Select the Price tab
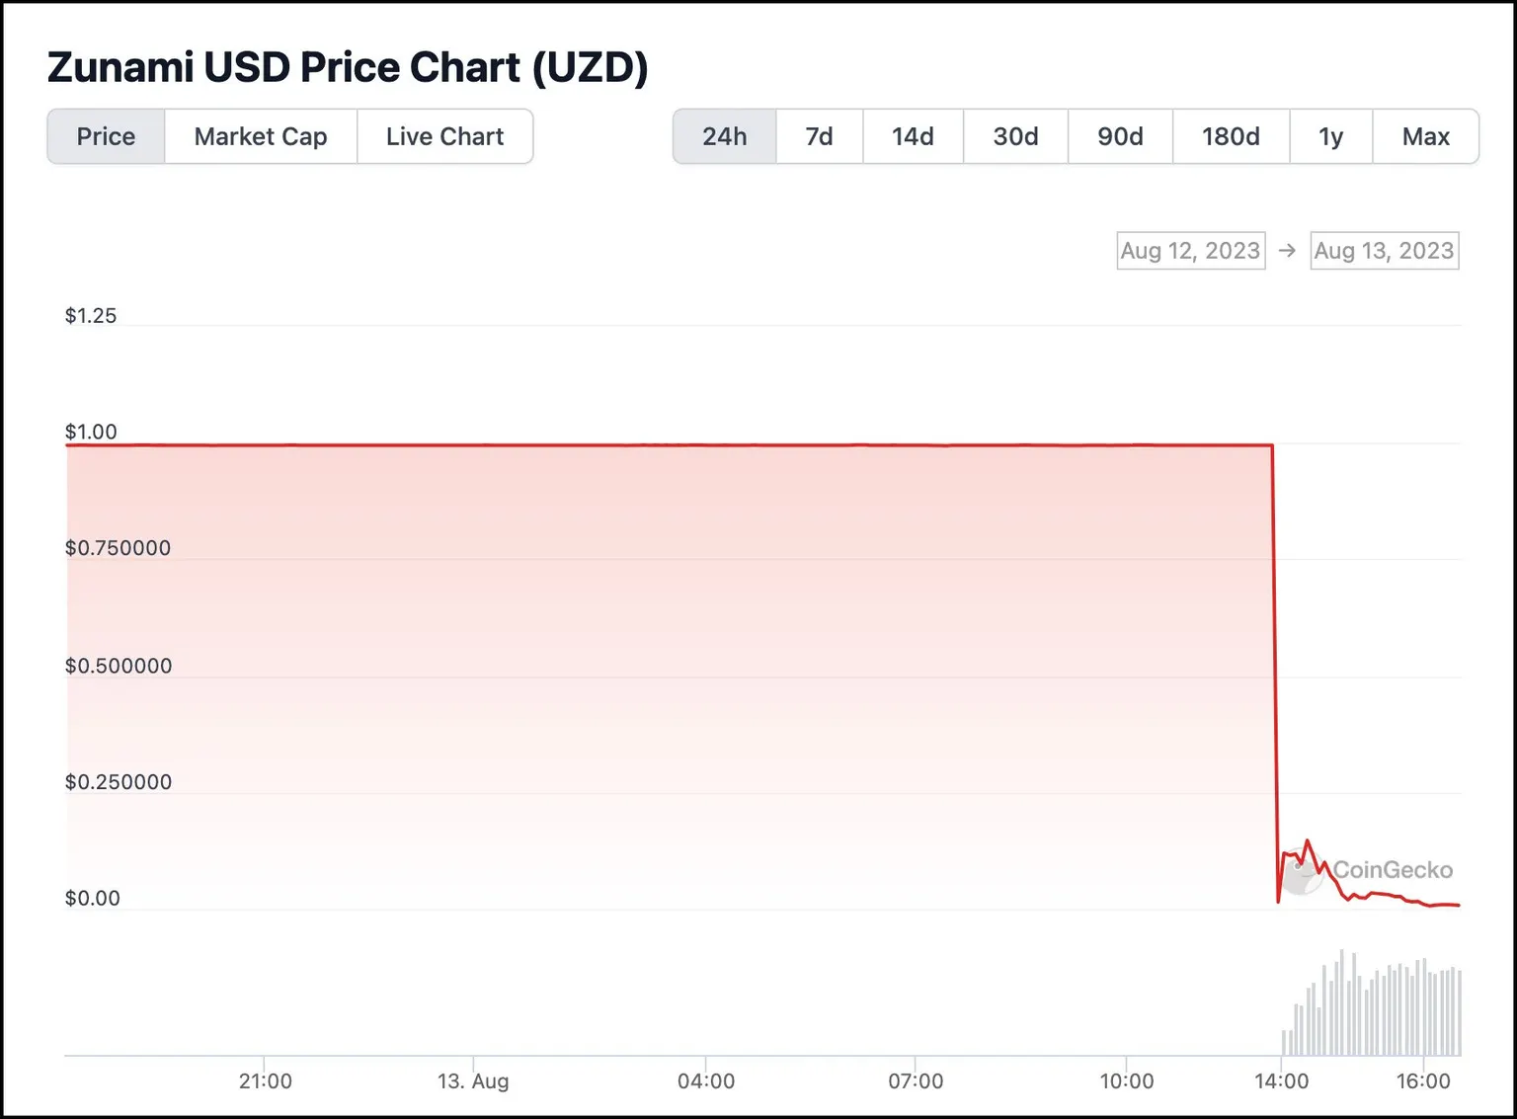This screenshot has height=1119, width=1517. pyautogui.click(x=106, y=136)
